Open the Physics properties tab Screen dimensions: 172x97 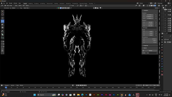tap(162, 64)
